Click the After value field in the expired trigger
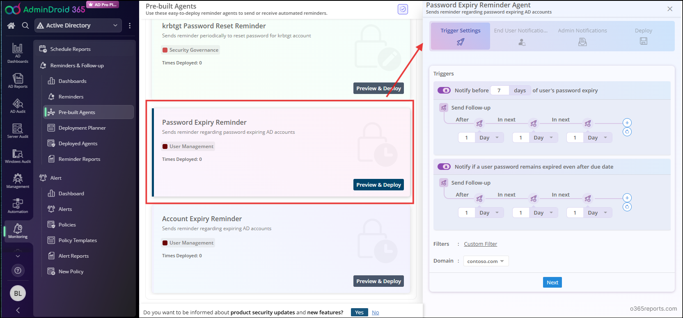Viewport: 683px width, 318px height. (467, 213)
